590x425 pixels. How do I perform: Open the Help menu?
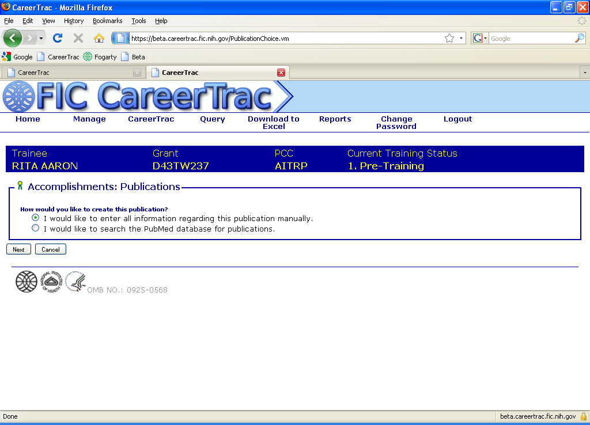(161, 21)
